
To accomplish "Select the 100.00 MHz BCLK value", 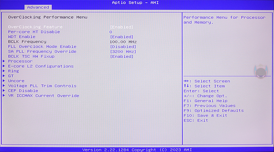I will [x=123, y=42].
